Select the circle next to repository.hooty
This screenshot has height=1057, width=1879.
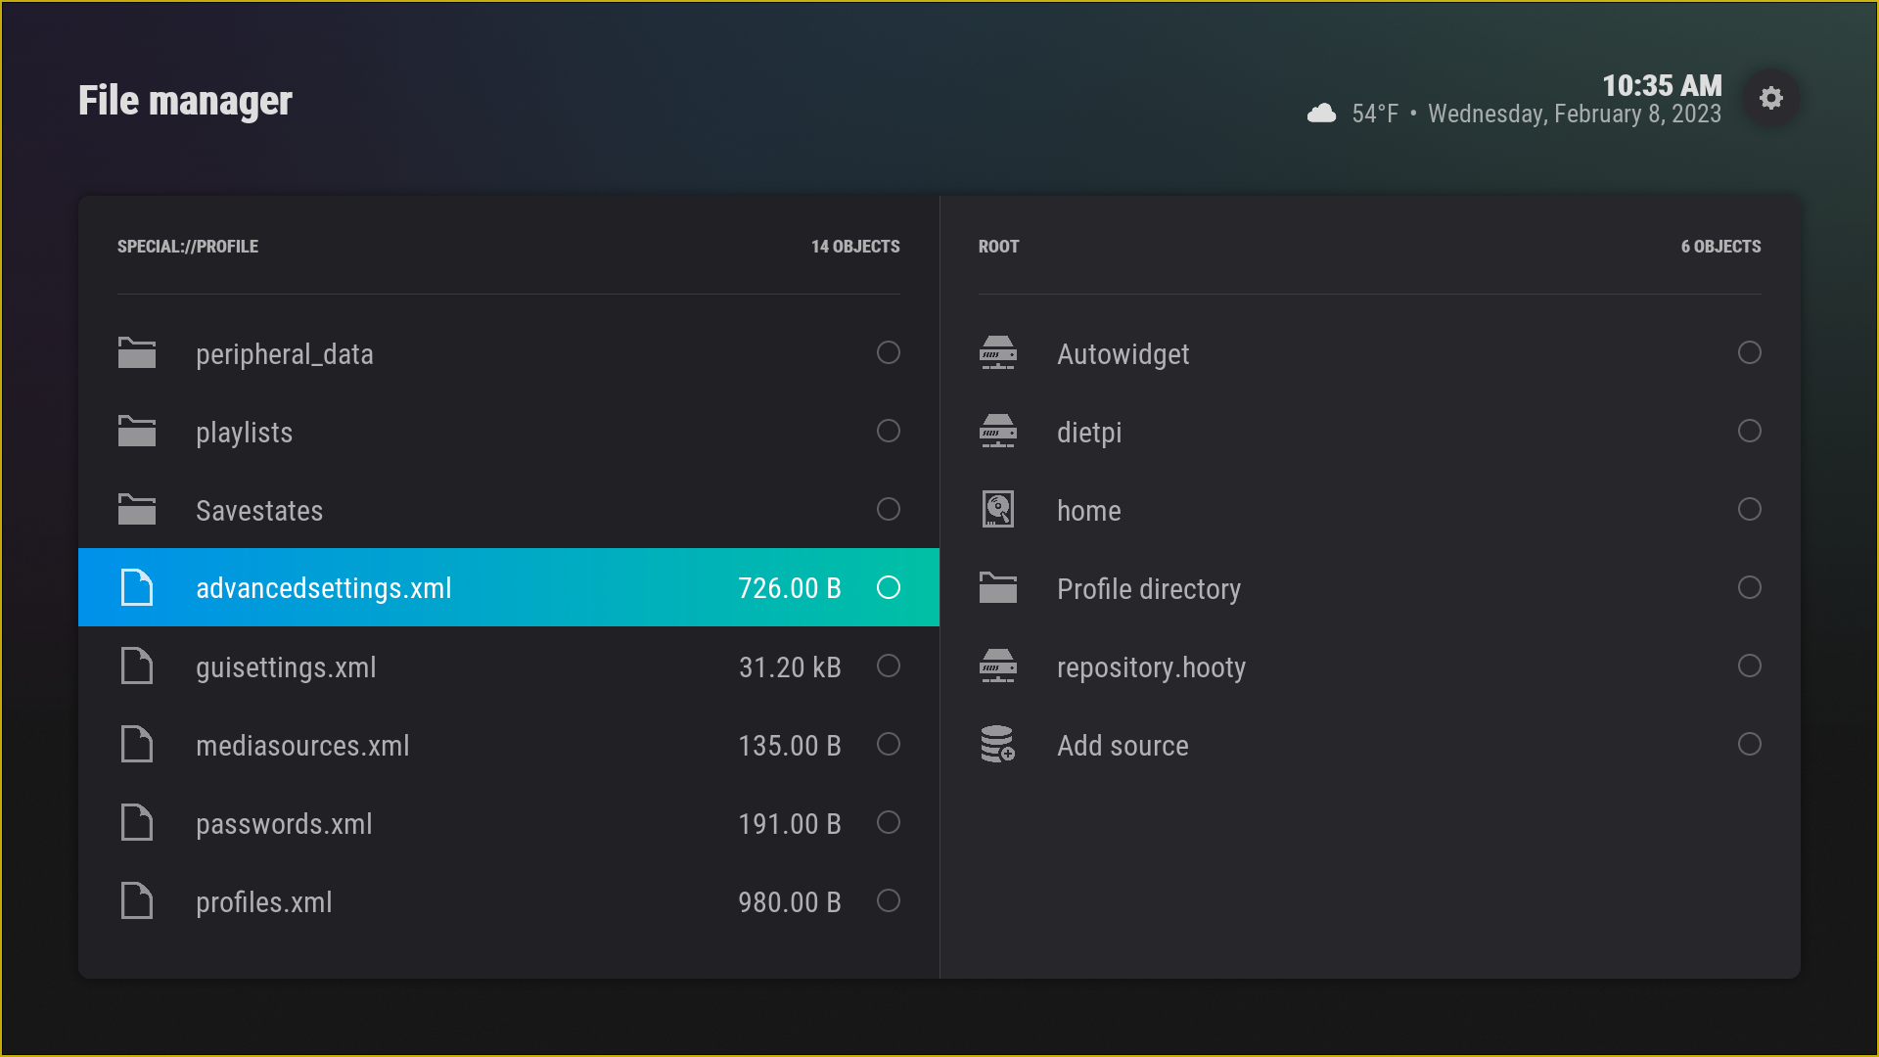[1750, 666]
